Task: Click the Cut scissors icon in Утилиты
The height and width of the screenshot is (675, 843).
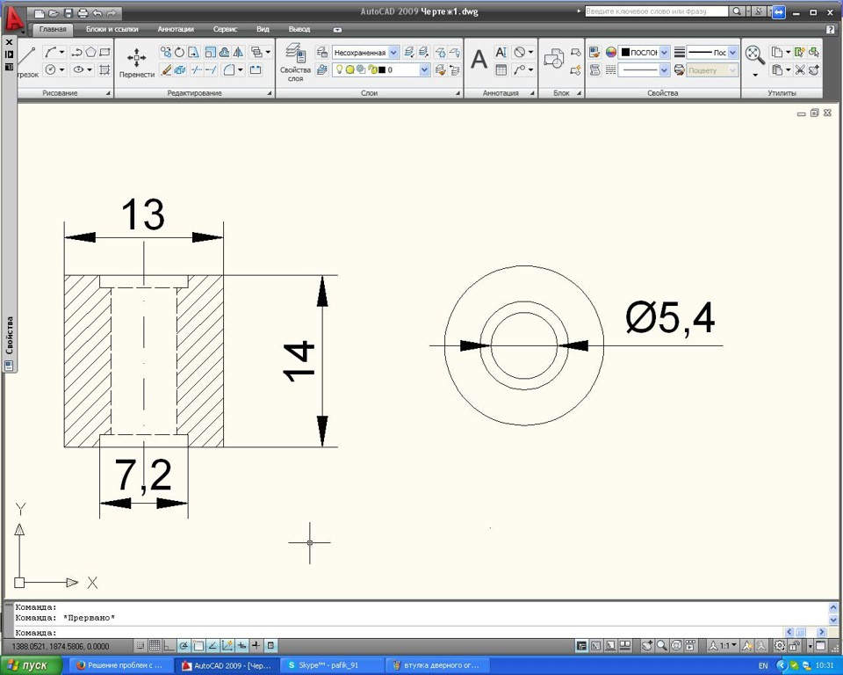Action: [799, 69]
